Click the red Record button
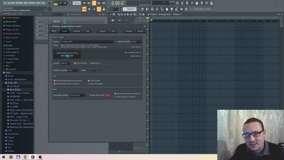Viewport: 284px width, 160px height. [x=70, y=3]
